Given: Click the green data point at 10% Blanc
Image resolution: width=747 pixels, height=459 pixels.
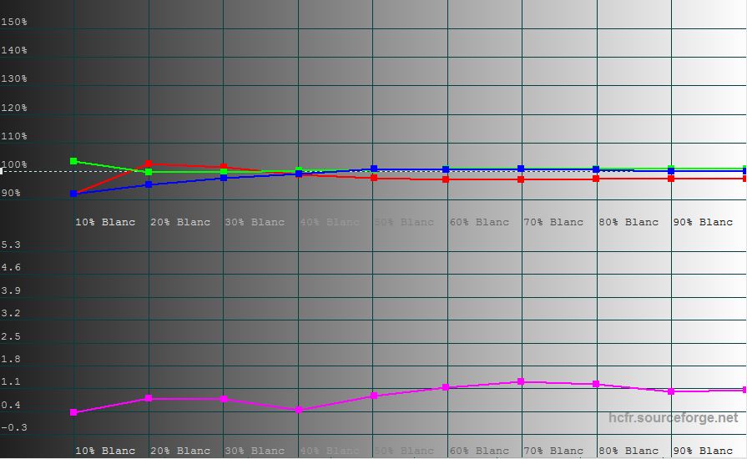Looking at the screenshot, I should (x=73, y=161).
